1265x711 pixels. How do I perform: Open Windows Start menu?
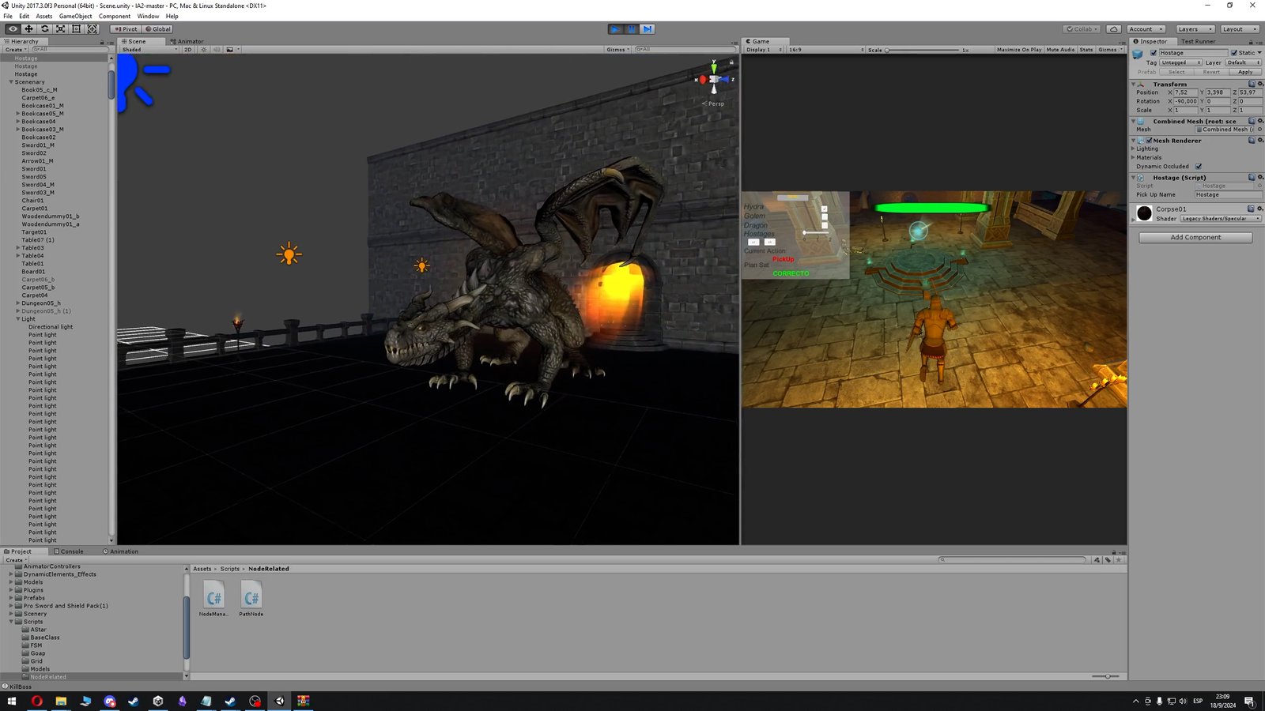(12, 701)
